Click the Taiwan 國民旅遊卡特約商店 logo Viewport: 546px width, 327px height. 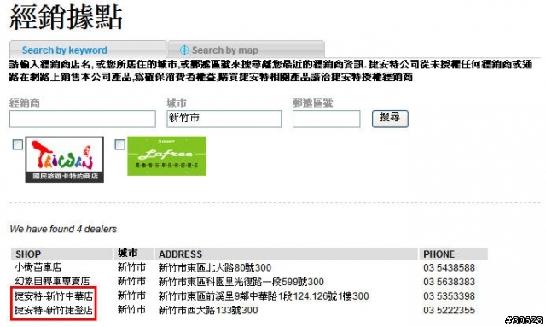[65, 160]
